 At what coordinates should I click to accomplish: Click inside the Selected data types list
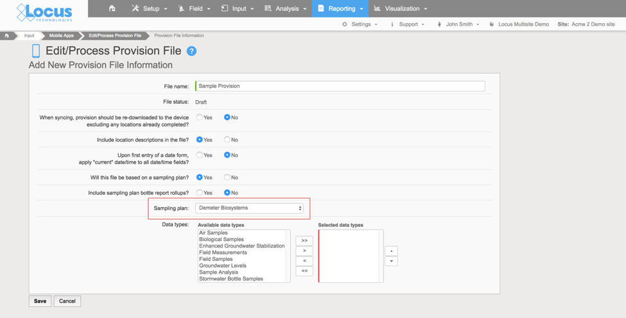351,256
